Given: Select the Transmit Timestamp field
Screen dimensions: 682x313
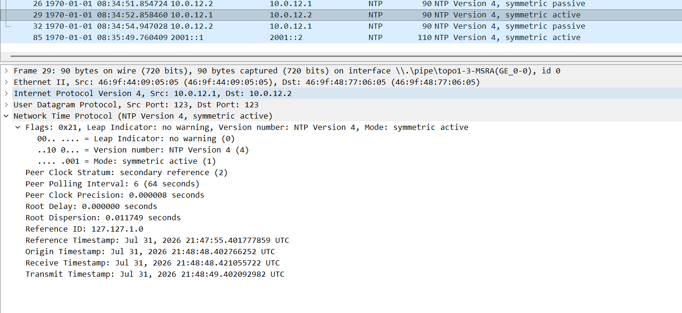Looking at the screenshot, I should [155, 274].
